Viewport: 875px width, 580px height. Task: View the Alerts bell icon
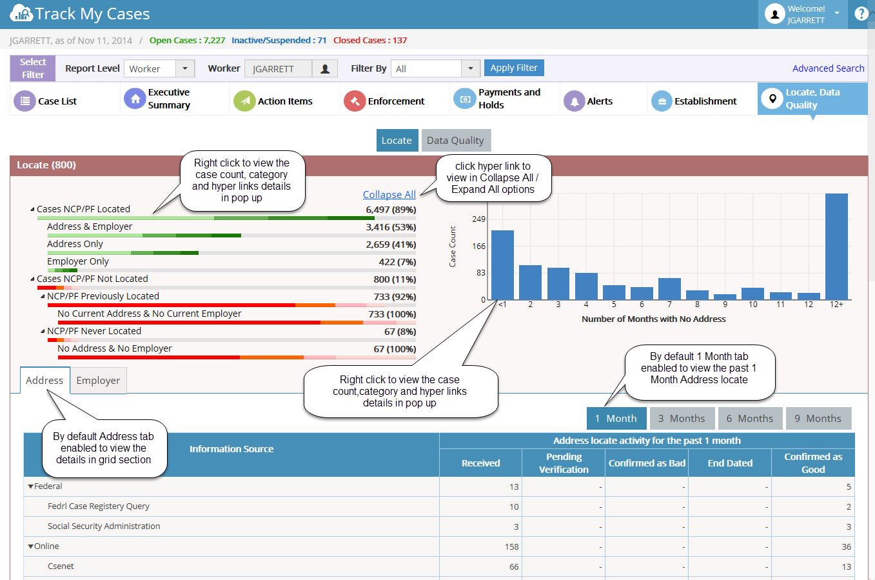(575, 101)
